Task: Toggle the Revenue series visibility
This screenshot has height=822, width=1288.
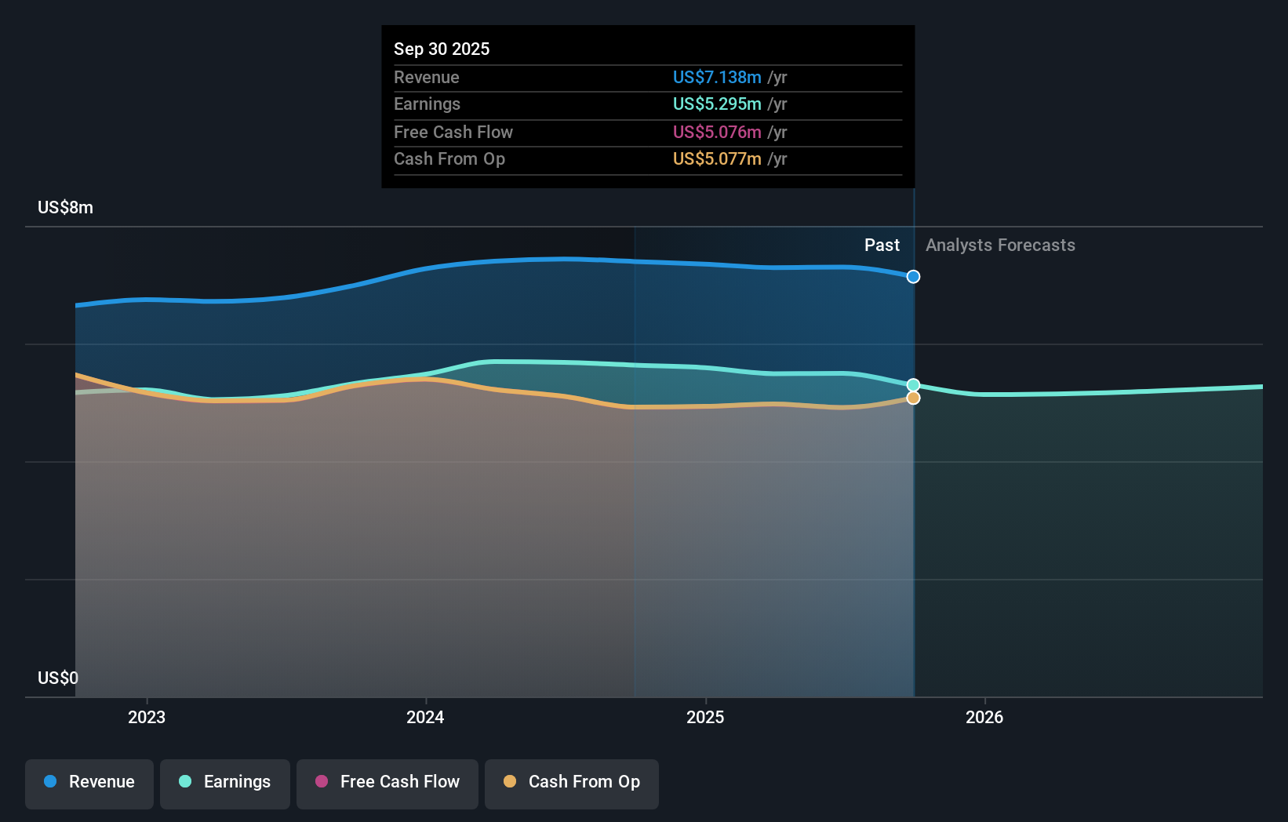Action: pyautogui.click(x=89, y=784)
